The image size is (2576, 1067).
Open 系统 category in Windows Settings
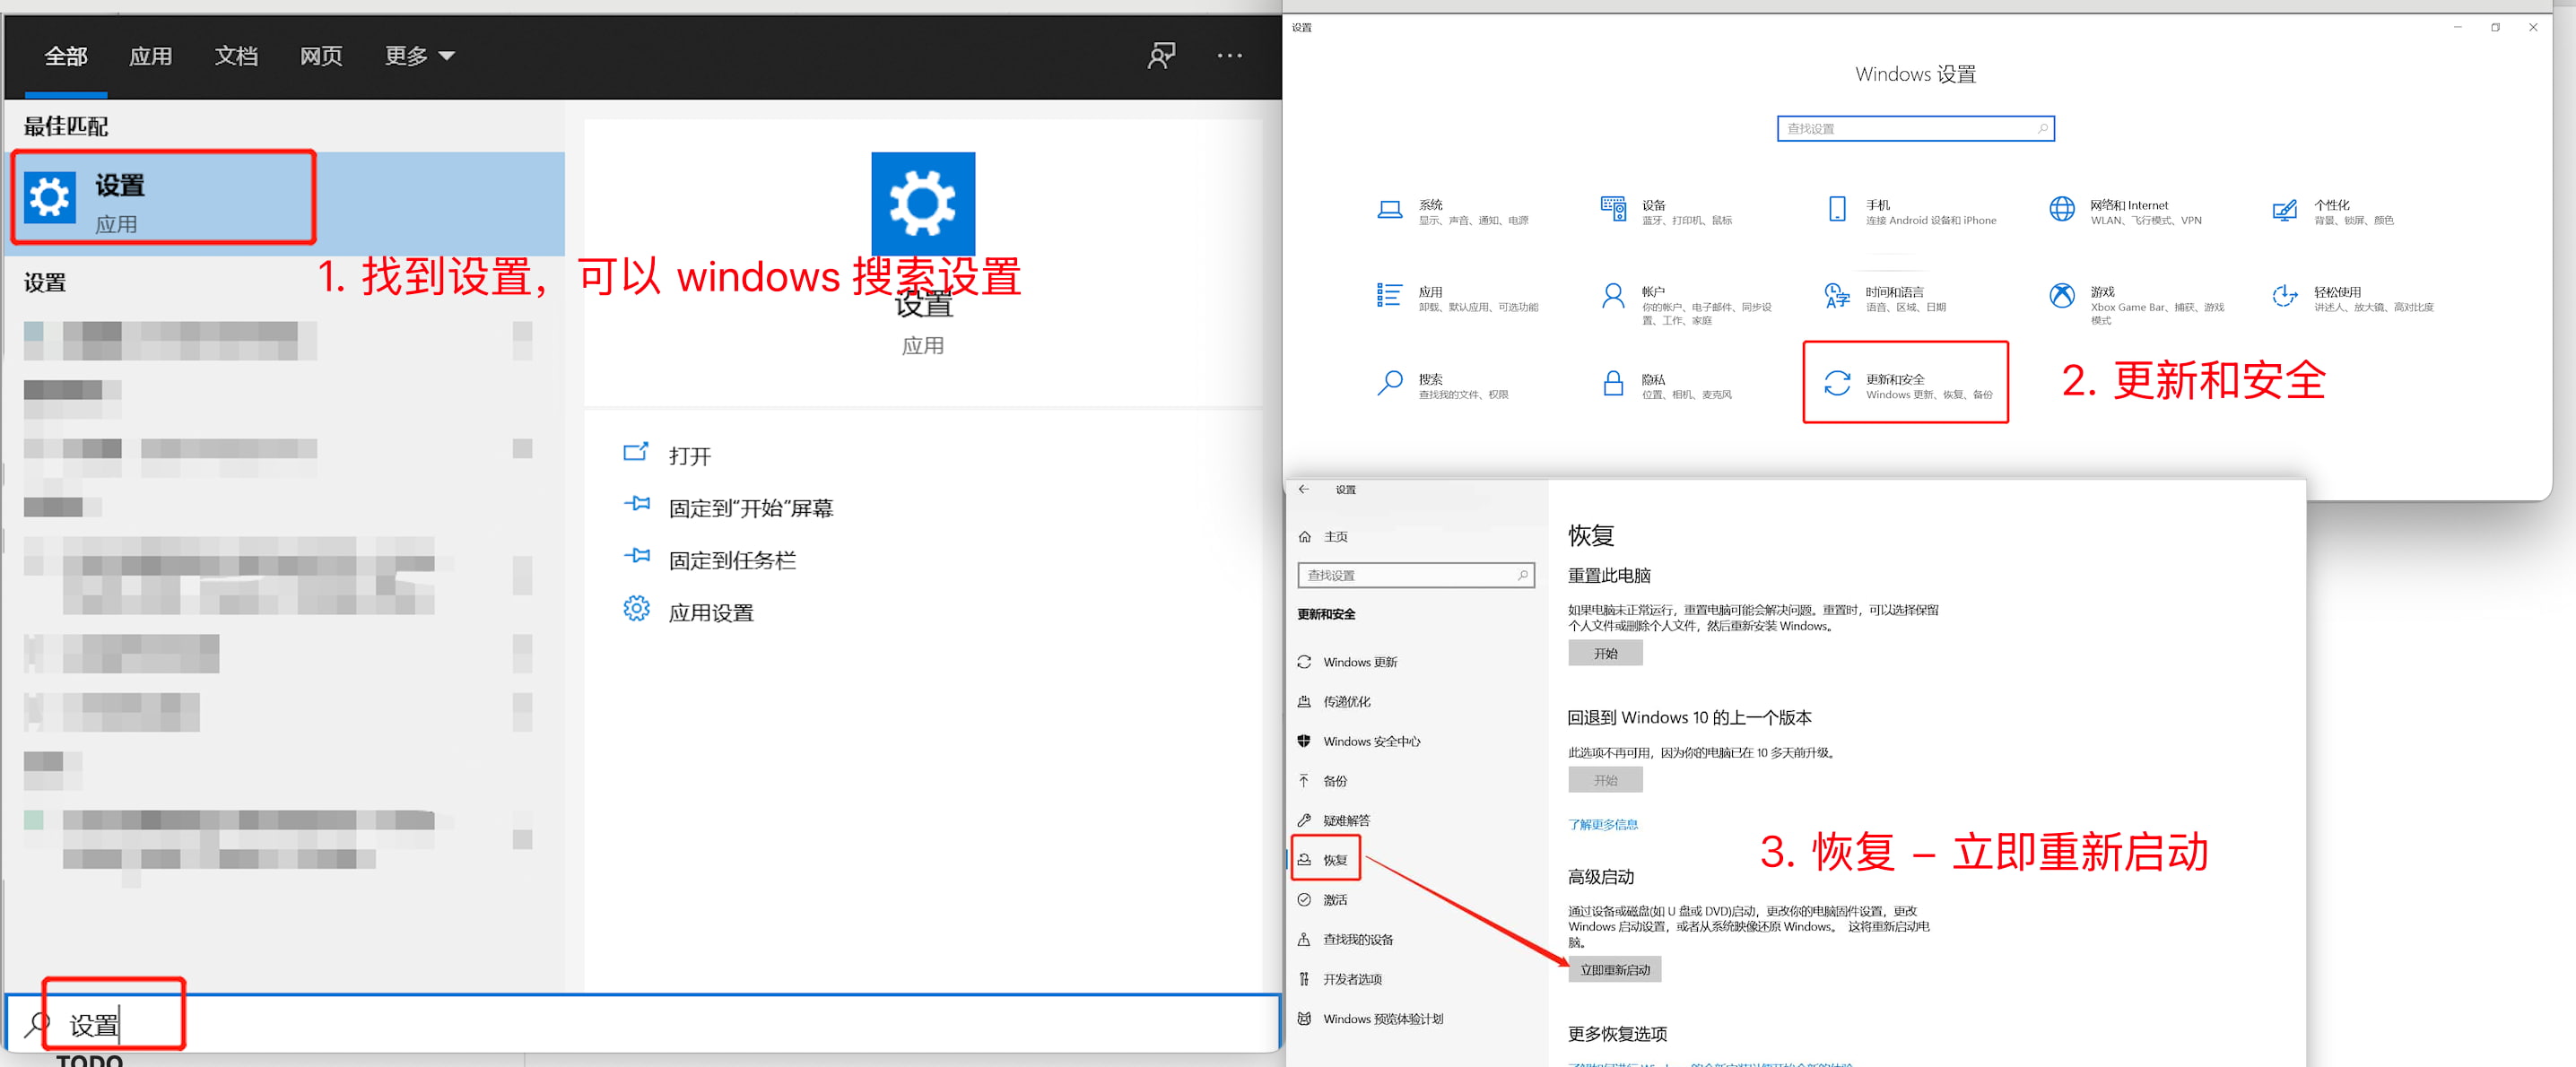[1453, 211]
